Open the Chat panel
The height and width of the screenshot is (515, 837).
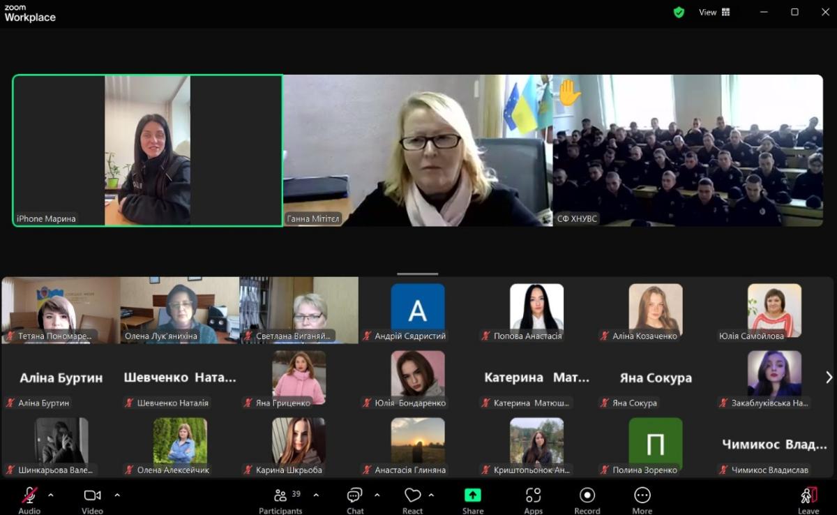click(x=355, y=500)
